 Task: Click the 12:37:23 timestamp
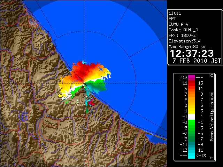pos(192,53)
